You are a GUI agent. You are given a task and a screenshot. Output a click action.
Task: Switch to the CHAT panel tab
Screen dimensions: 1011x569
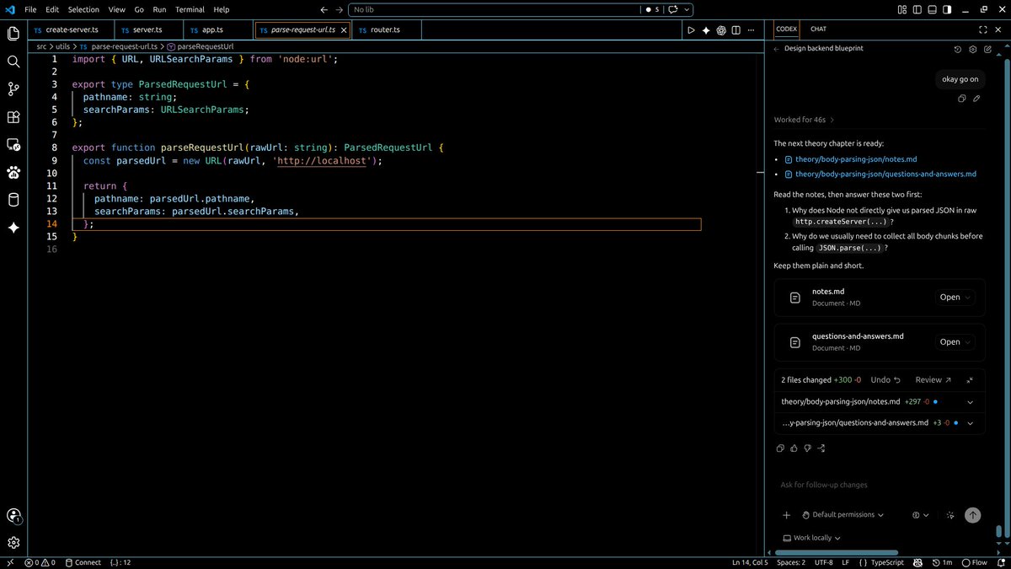pos(818,29)
